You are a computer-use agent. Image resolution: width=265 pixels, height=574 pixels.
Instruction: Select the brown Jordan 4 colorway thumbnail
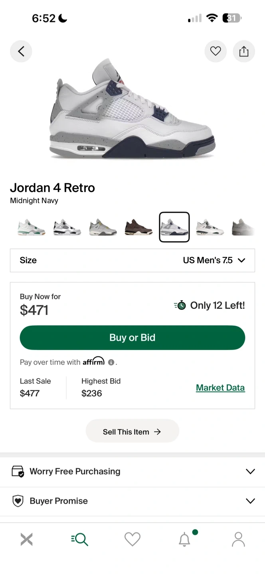coord(138,228)
